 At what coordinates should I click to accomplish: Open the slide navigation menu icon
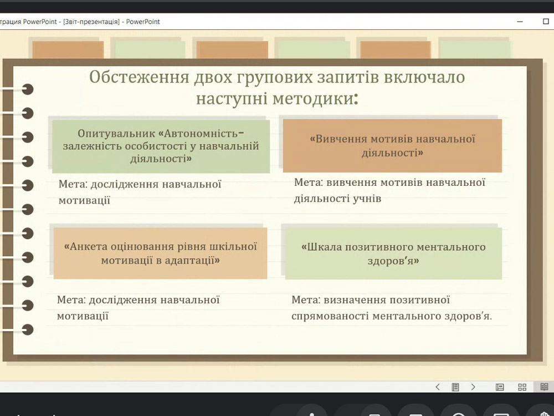455,387
